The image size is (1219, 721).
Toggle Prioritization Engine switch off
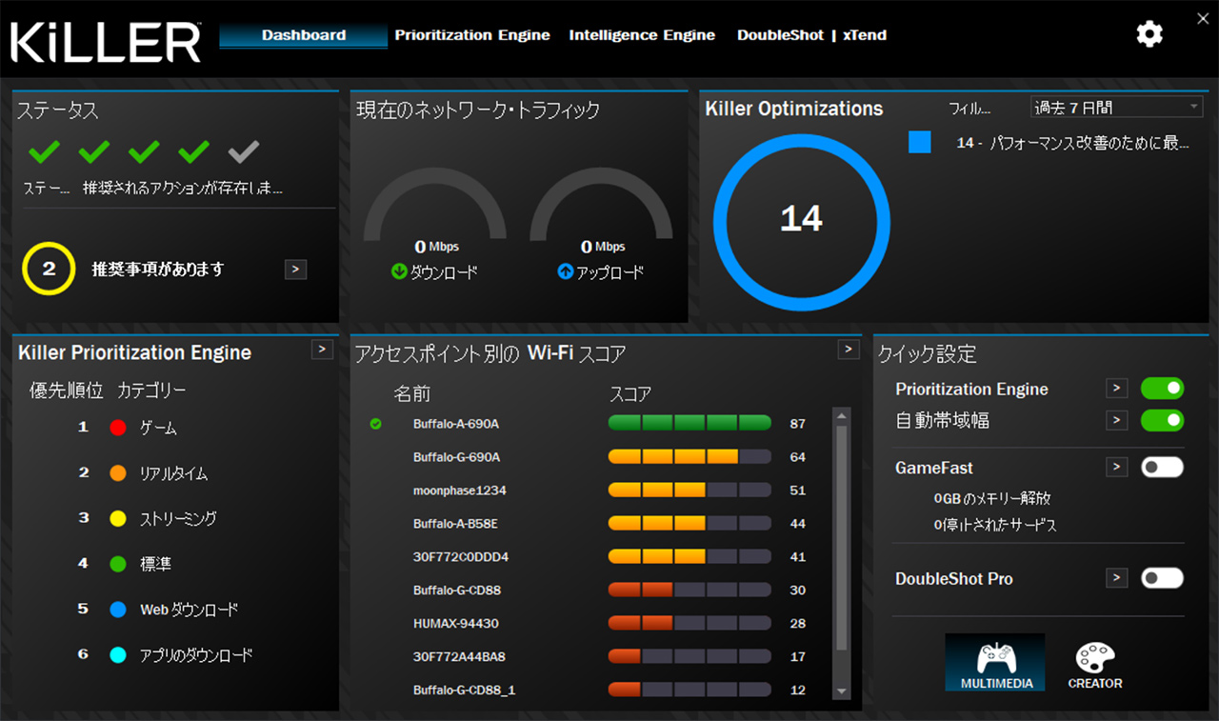(x=1162, y=389)
